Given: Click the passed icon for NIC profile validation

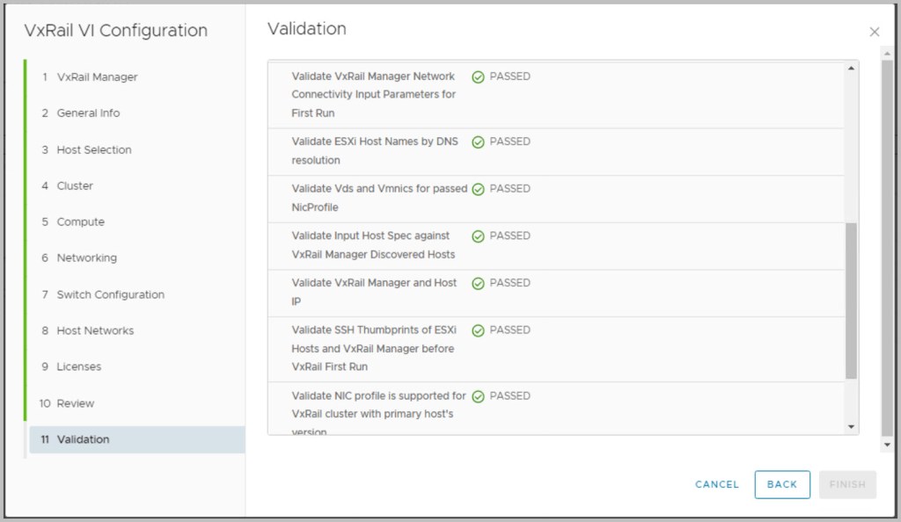Looking at the screenshot, I should click(x=478, y=396).
